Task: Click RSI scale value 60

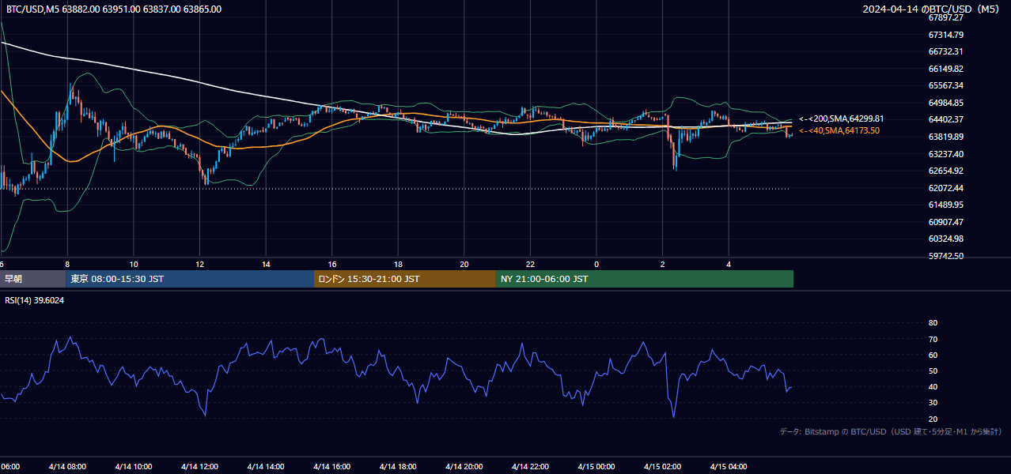Action: click(x=933, y=355)
